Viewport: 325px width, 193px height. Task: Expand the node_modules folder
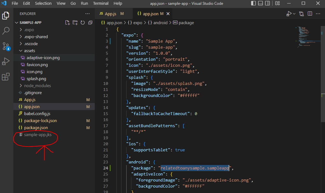pyautogui.click(x=37, y=86)
